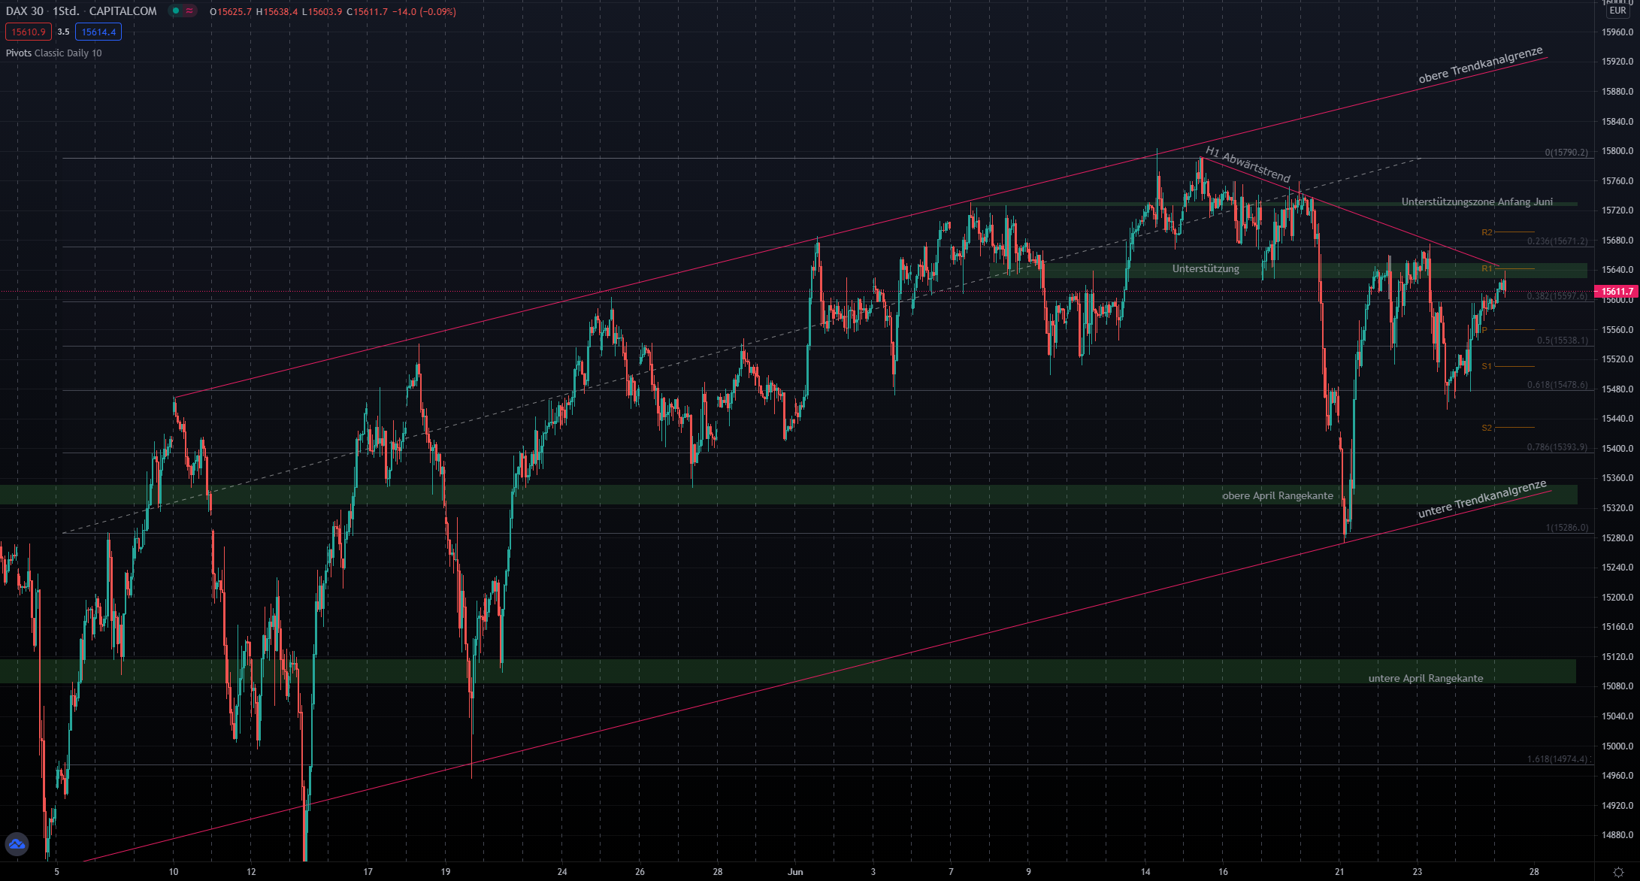Click the blue buy price 15614.4

coord(98,32)
